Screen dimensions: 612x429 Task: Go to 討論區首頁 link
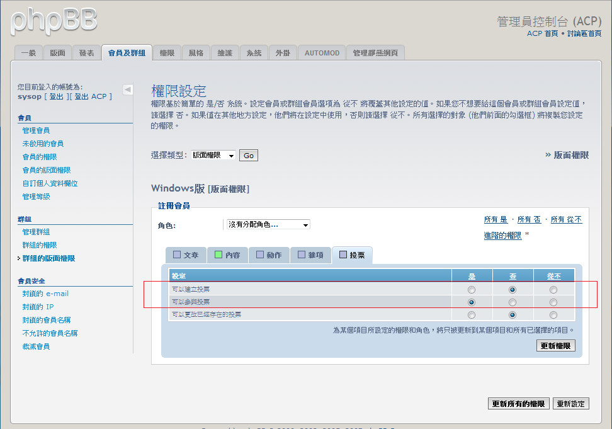584,33
